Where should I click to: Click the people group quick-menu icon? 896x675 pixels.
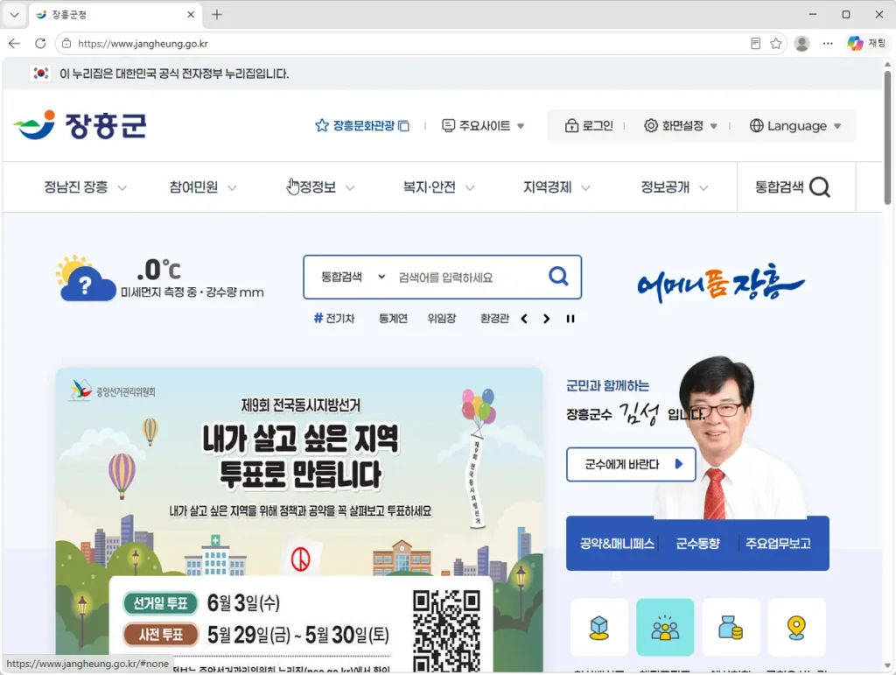[x=665, y=628]
